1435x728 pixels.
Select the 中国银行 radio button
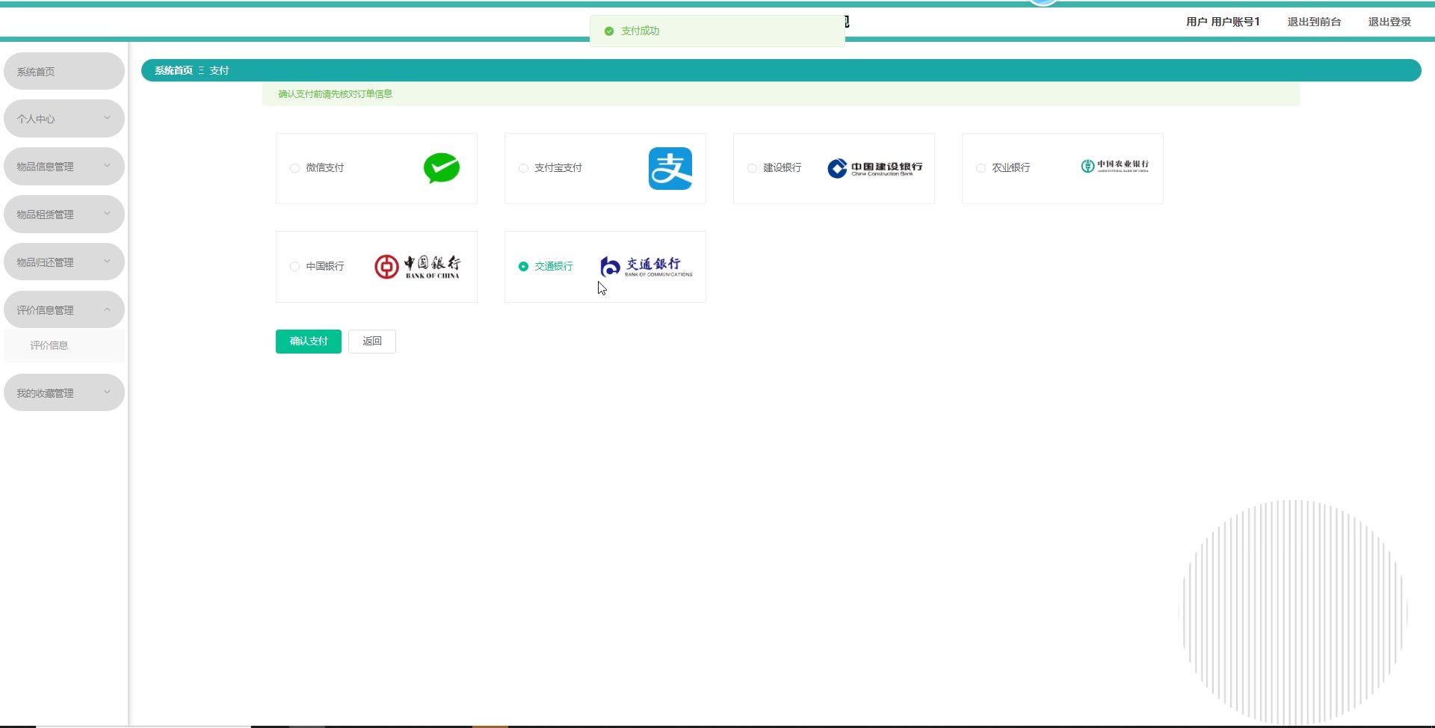[294, 267]
